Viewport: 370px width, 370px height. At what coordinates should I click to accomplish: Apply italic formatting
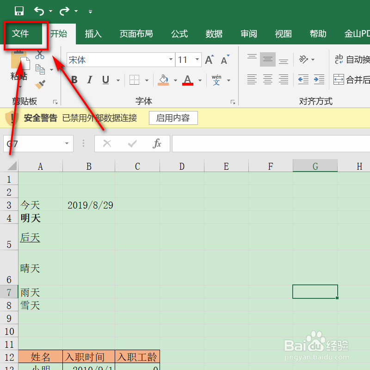[89, 80]
